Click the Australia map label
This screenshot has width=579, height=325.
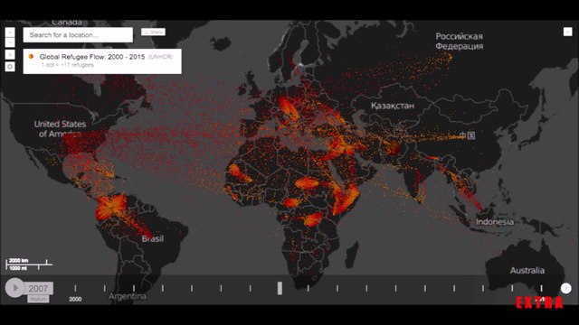click(x=527, y=271)
